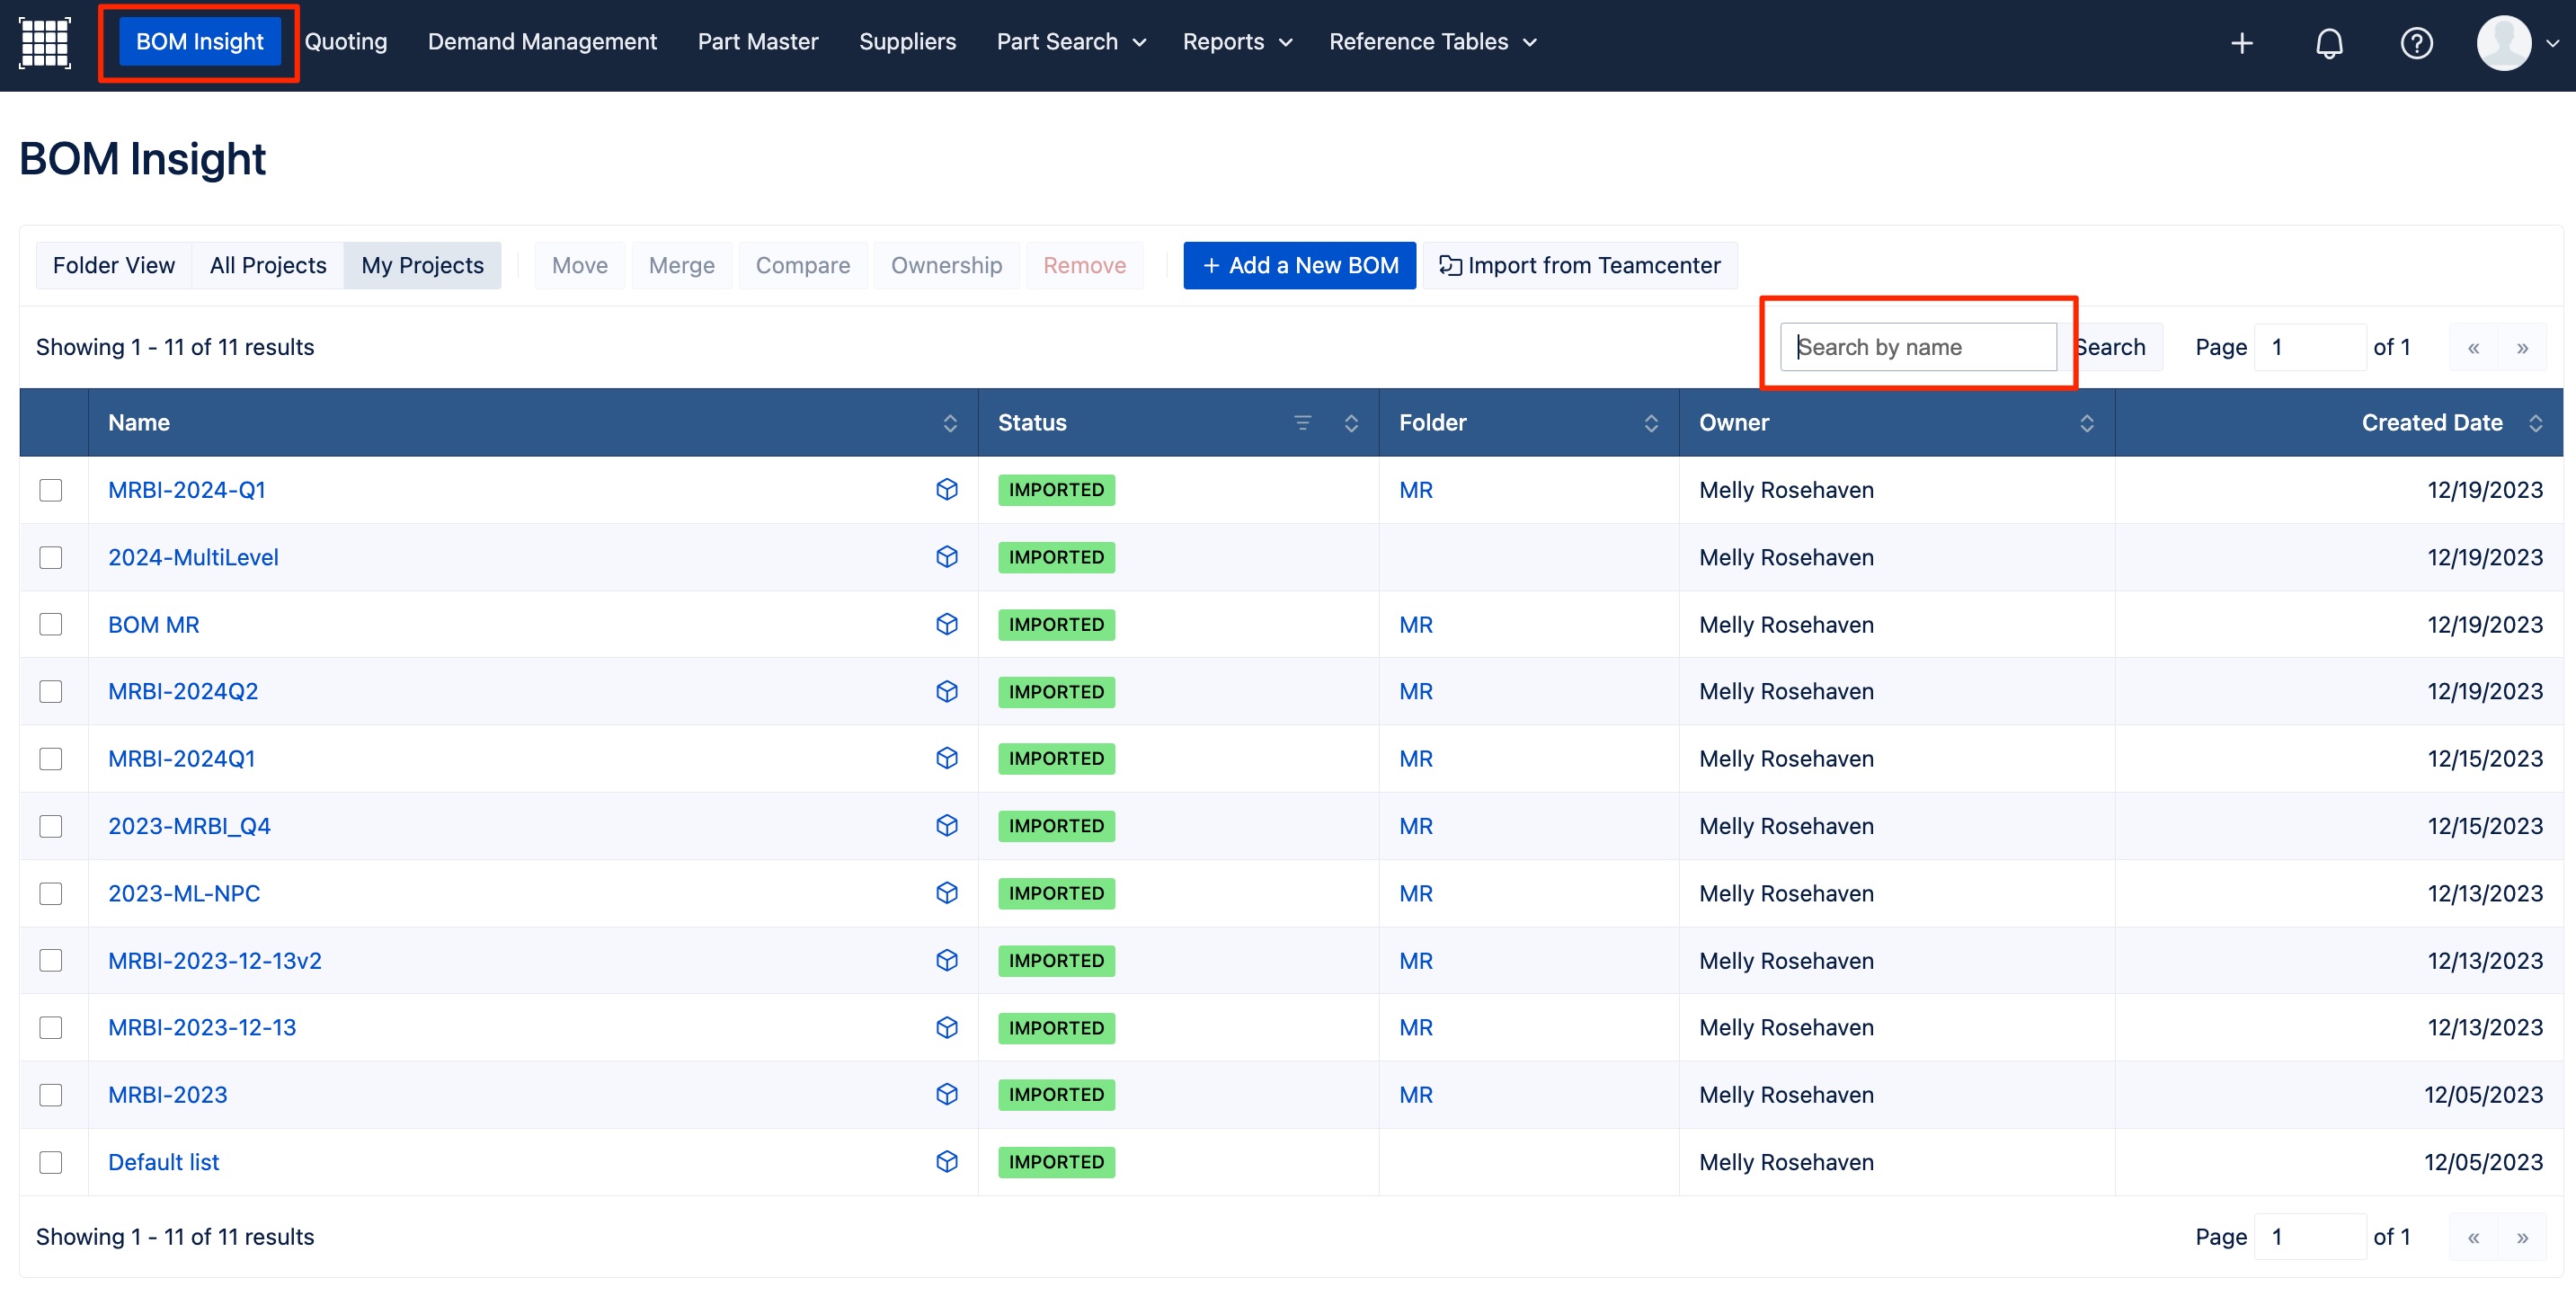Click the cube icon for MRBI-2023-12-13
Screen dimensions: 2576x1296
click(x=946, y=1027)
